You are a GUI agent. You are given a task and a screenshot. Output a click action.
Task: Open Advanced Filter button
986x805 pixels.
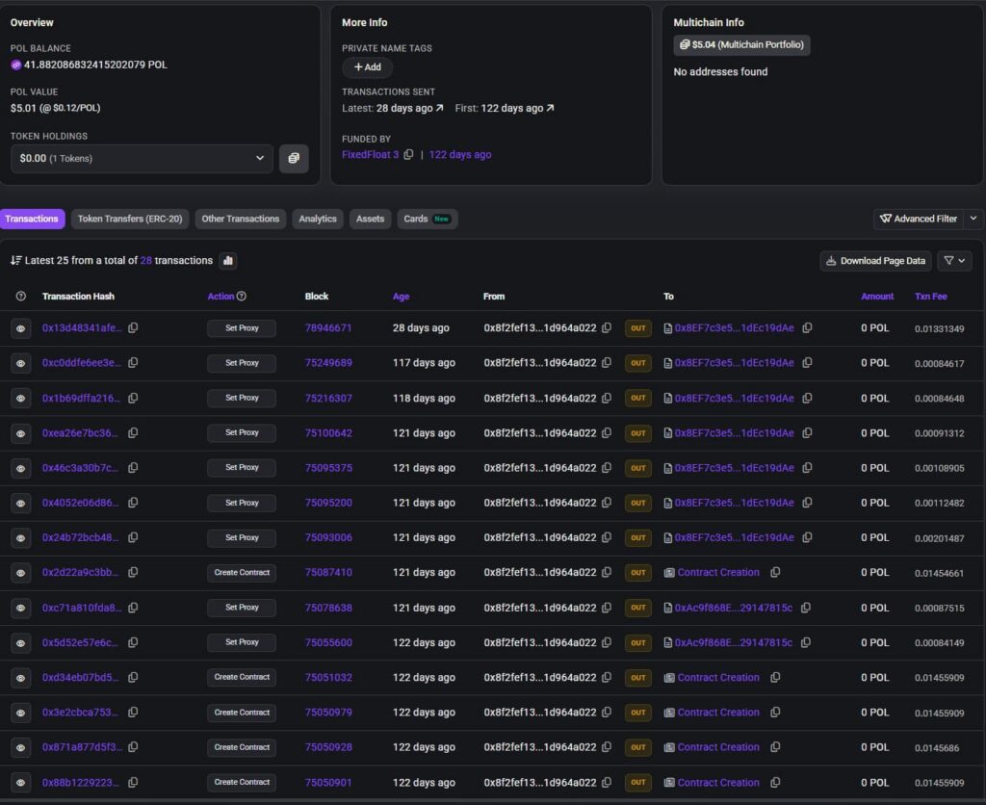tap(919, 219)
